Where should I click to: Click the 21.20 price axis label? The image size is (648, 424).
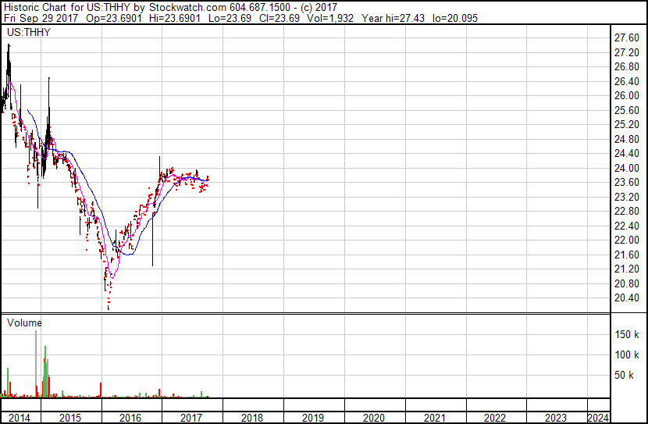626,269
